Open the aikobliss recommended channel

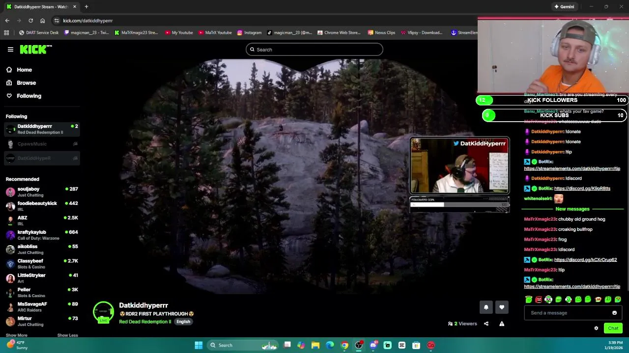pyautogui.click(x=42, y=249)
